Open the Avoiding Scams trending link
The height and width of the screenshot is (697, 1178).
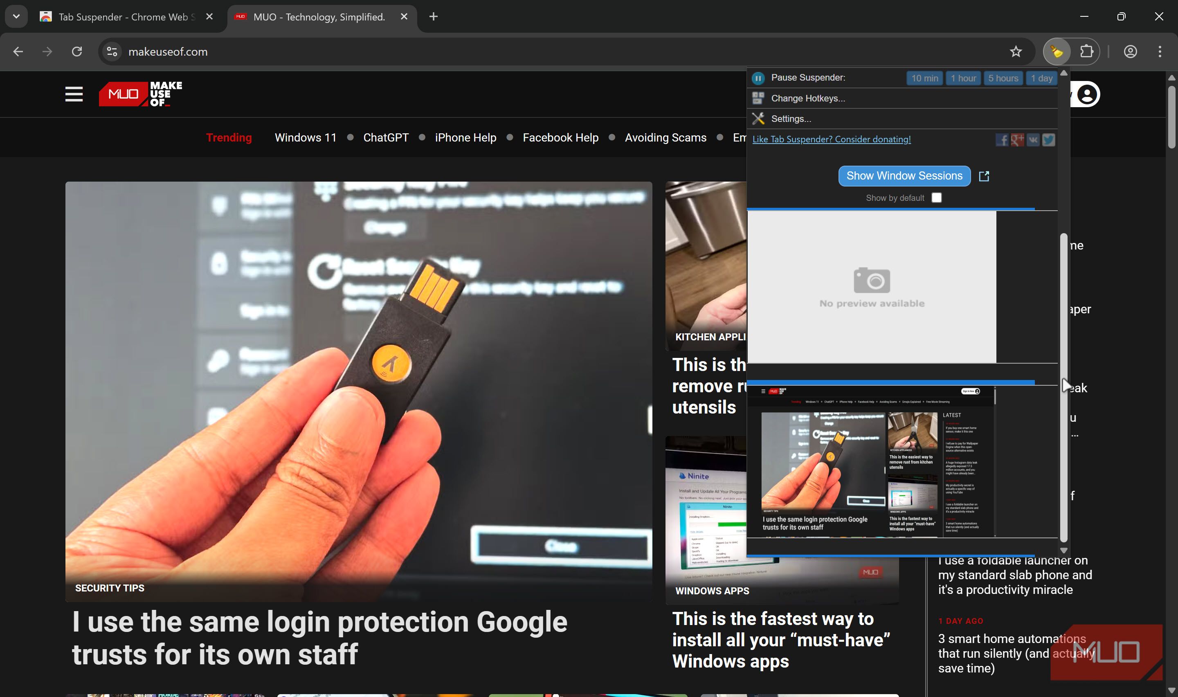click(665, 137)
